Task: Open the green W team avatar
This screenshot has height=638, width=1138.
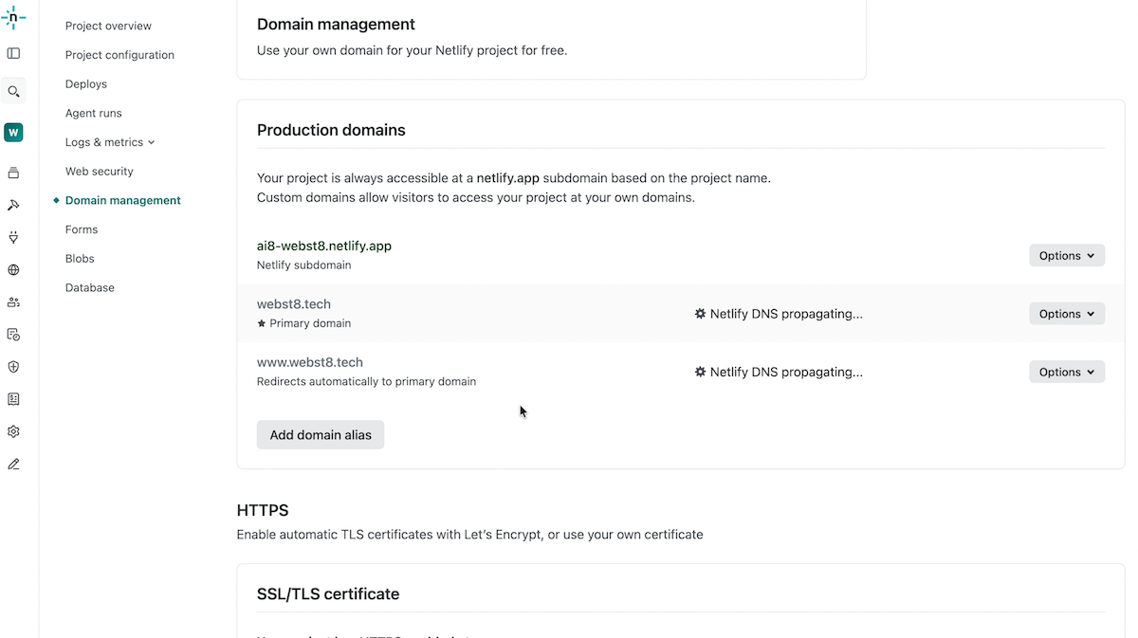Action: 13,133
